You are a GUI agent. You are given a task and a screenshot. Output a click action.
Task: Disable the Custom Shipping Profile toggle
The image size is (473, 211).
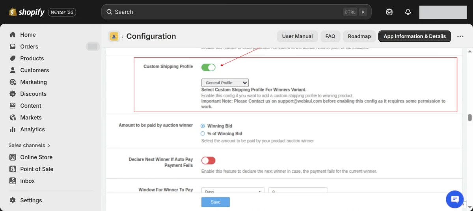(x=209, y=67)
